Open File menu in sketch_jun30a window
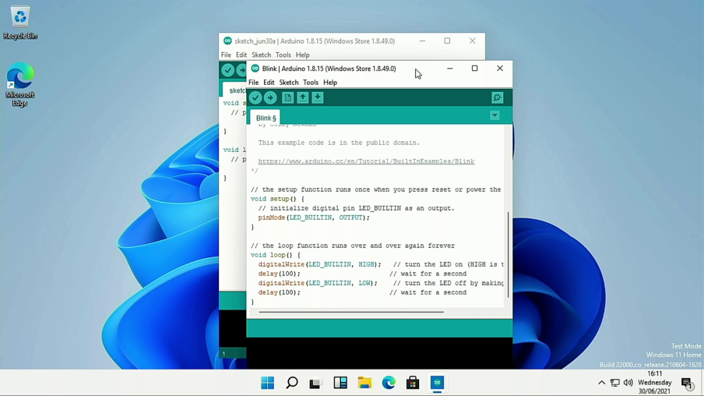The width and height of the screenshot is (704, 396). point(226,55)
